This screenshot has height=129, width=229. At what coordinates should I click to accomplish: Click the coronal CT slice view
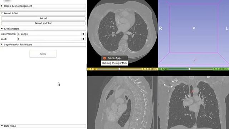pos(194,102)
